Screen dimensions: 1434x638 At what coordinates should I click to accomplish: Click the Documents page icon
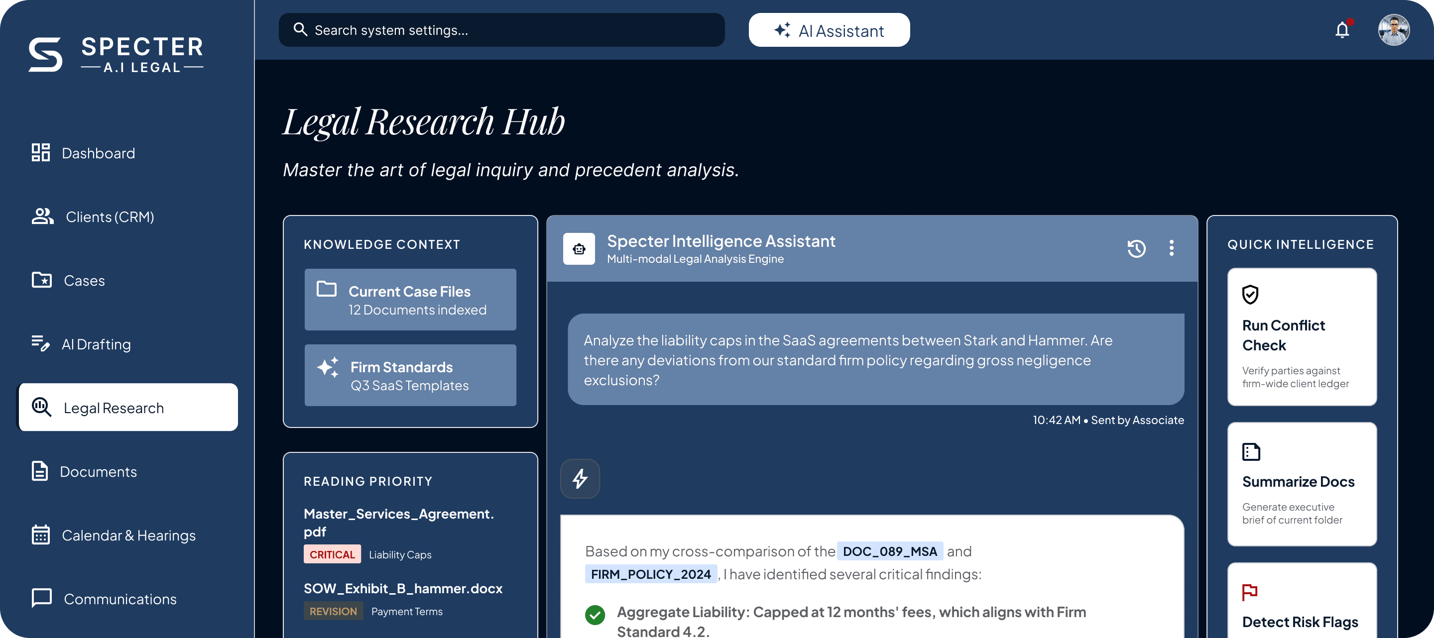coord(39,471)
